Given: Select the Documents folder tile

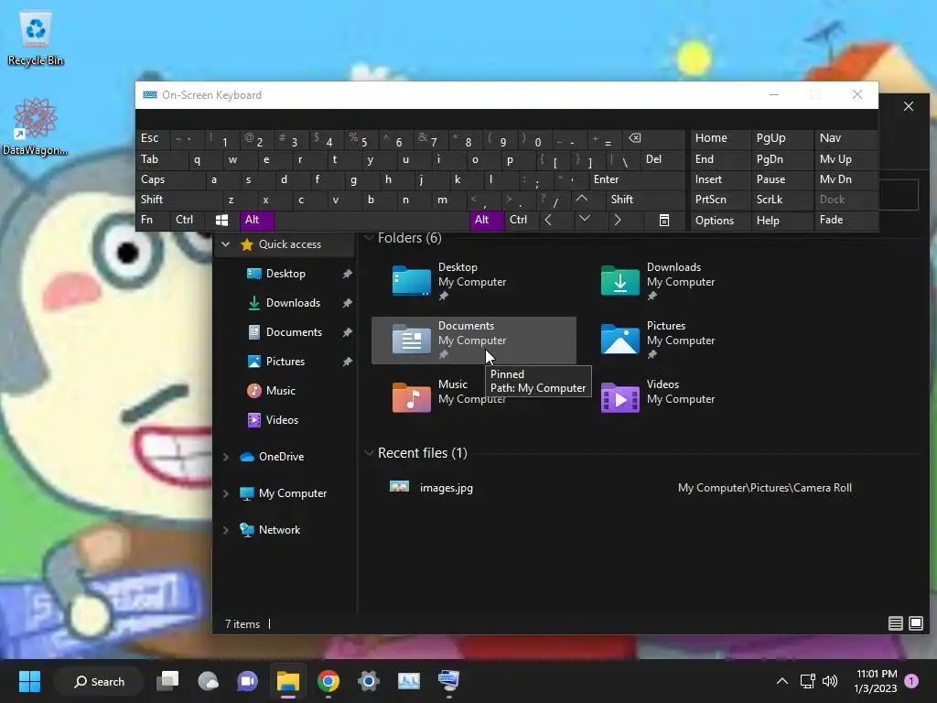Looking at the screenshot, I should 473,340.
